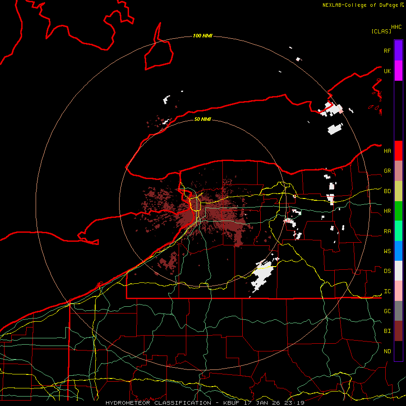
Task: Click the dusty pink GR legend swatch
Action: click(x=398, y=171)
